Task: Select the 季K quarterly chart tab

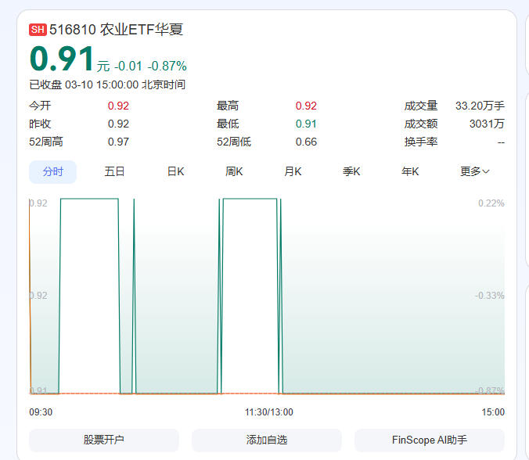Action: click(x=351, y=171)
